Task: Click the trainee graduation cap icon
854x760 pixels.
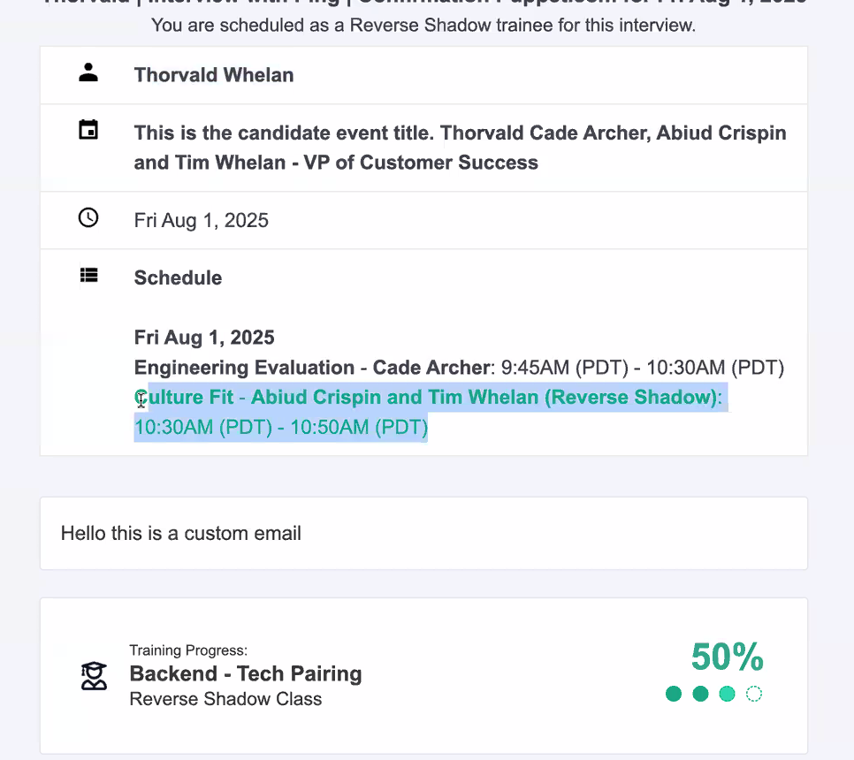Action: (x=94, y=676)
